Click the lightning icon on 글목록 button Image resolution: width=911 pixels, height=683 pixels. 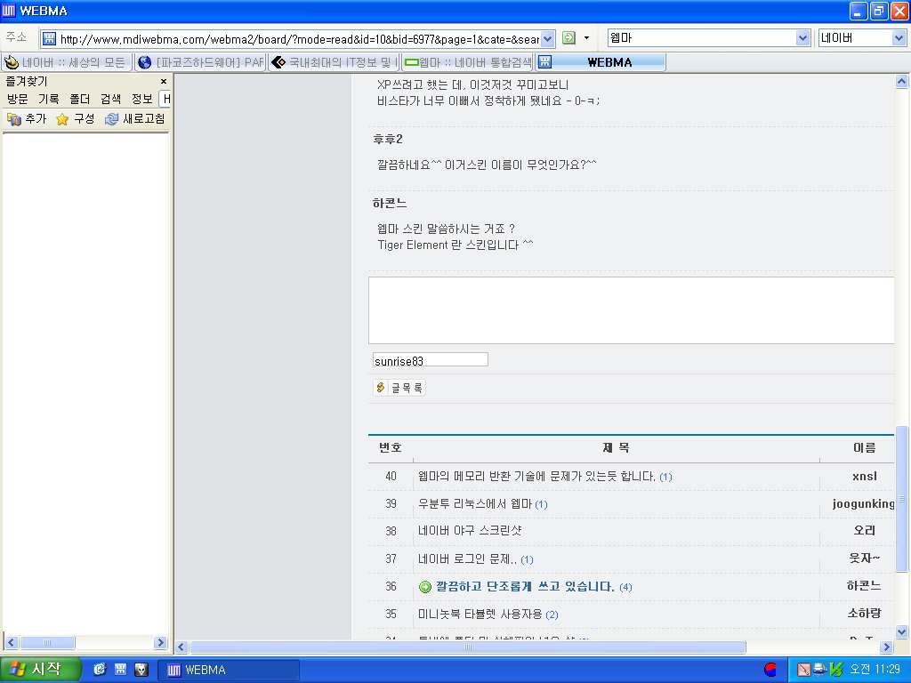(381, 388)
